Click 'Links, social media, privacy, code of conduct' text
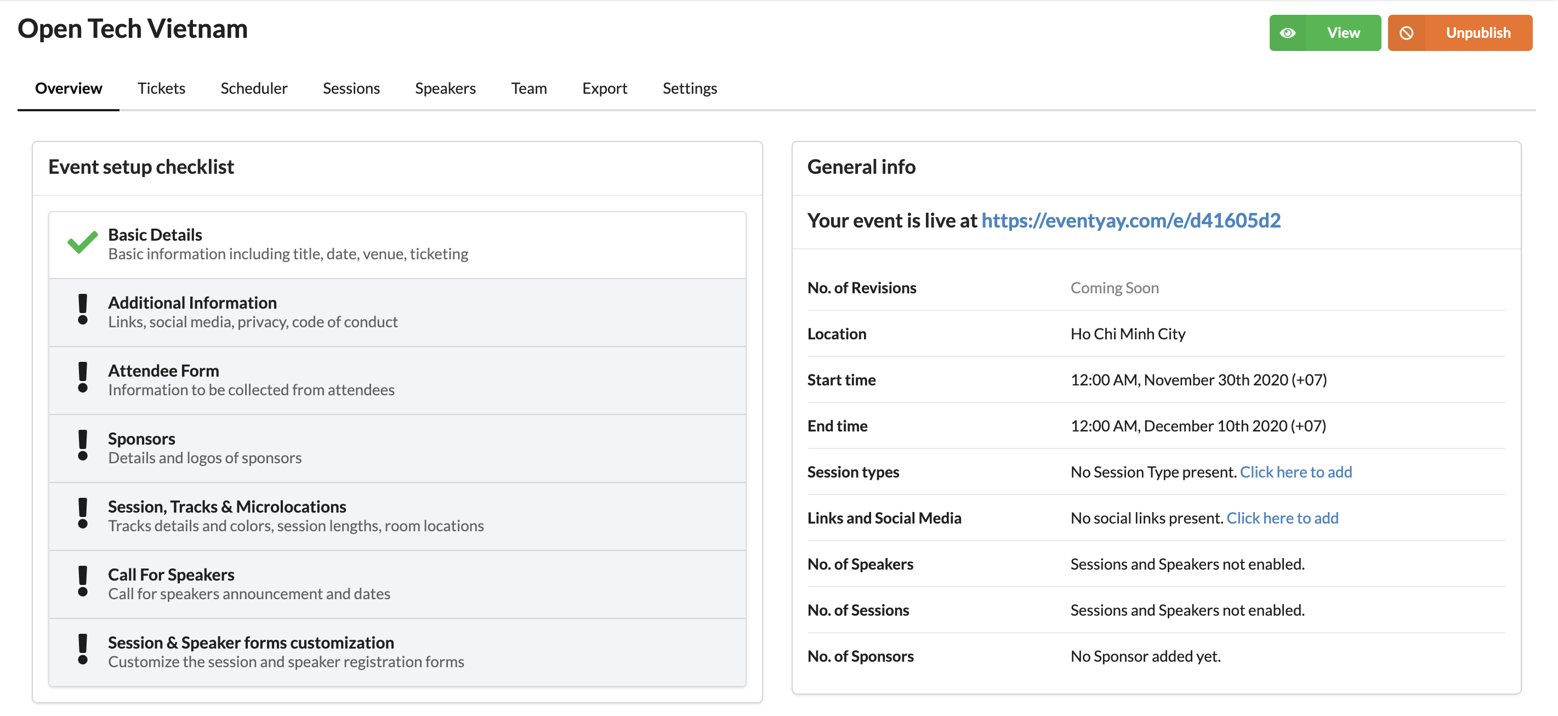The image size is (1558, 716). tap(253, 322)
